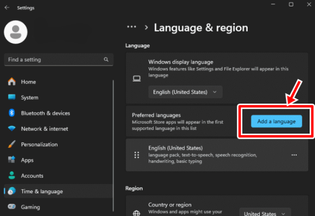The height and width of the screenshot is (216, 315).
Task: Open the Home settings page
Action: point(58,81)
